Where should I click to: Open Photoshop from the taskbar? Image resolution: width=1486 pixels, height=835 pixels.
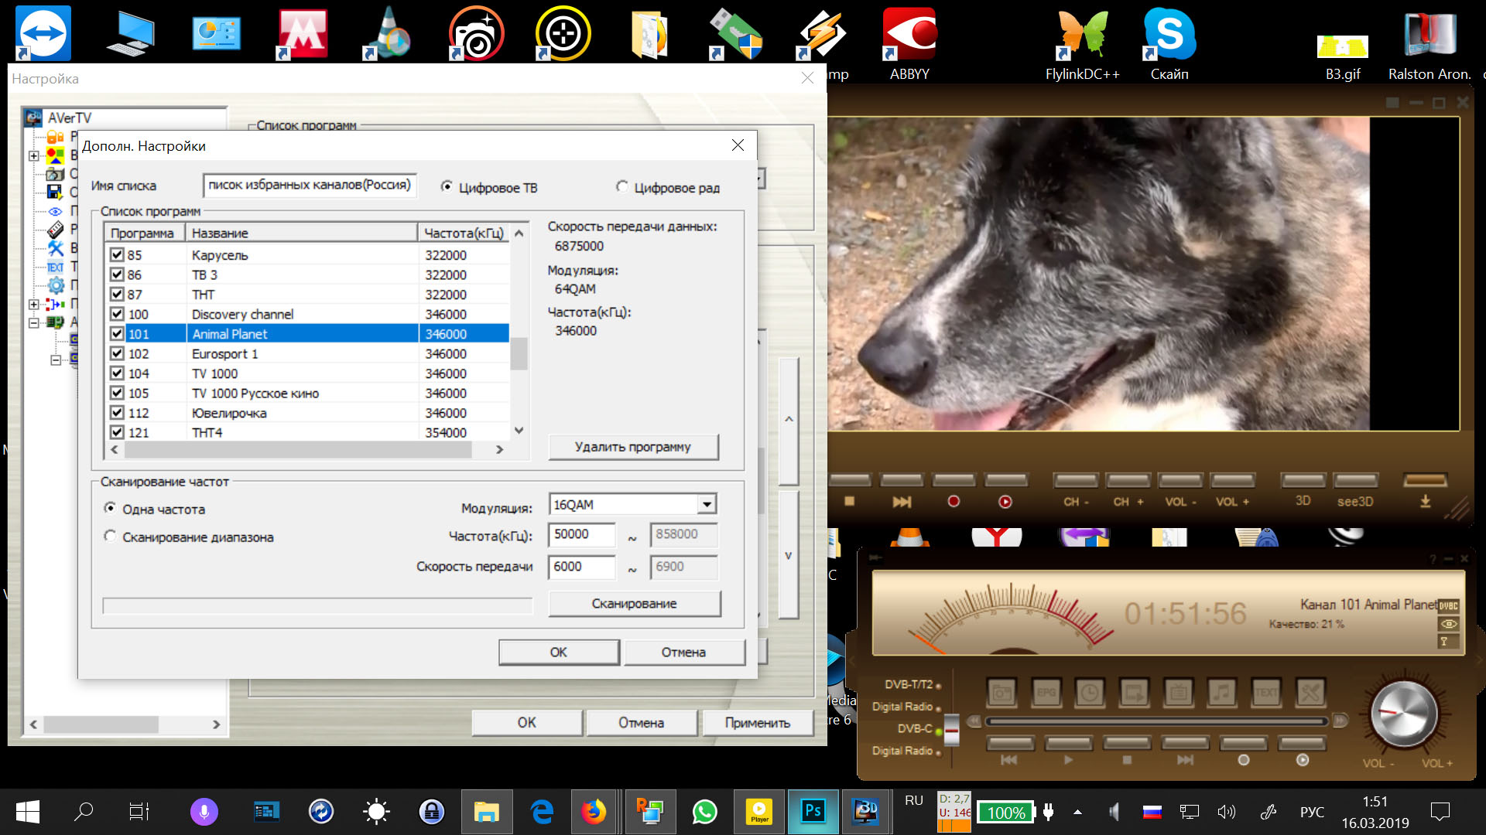point(813,811)
